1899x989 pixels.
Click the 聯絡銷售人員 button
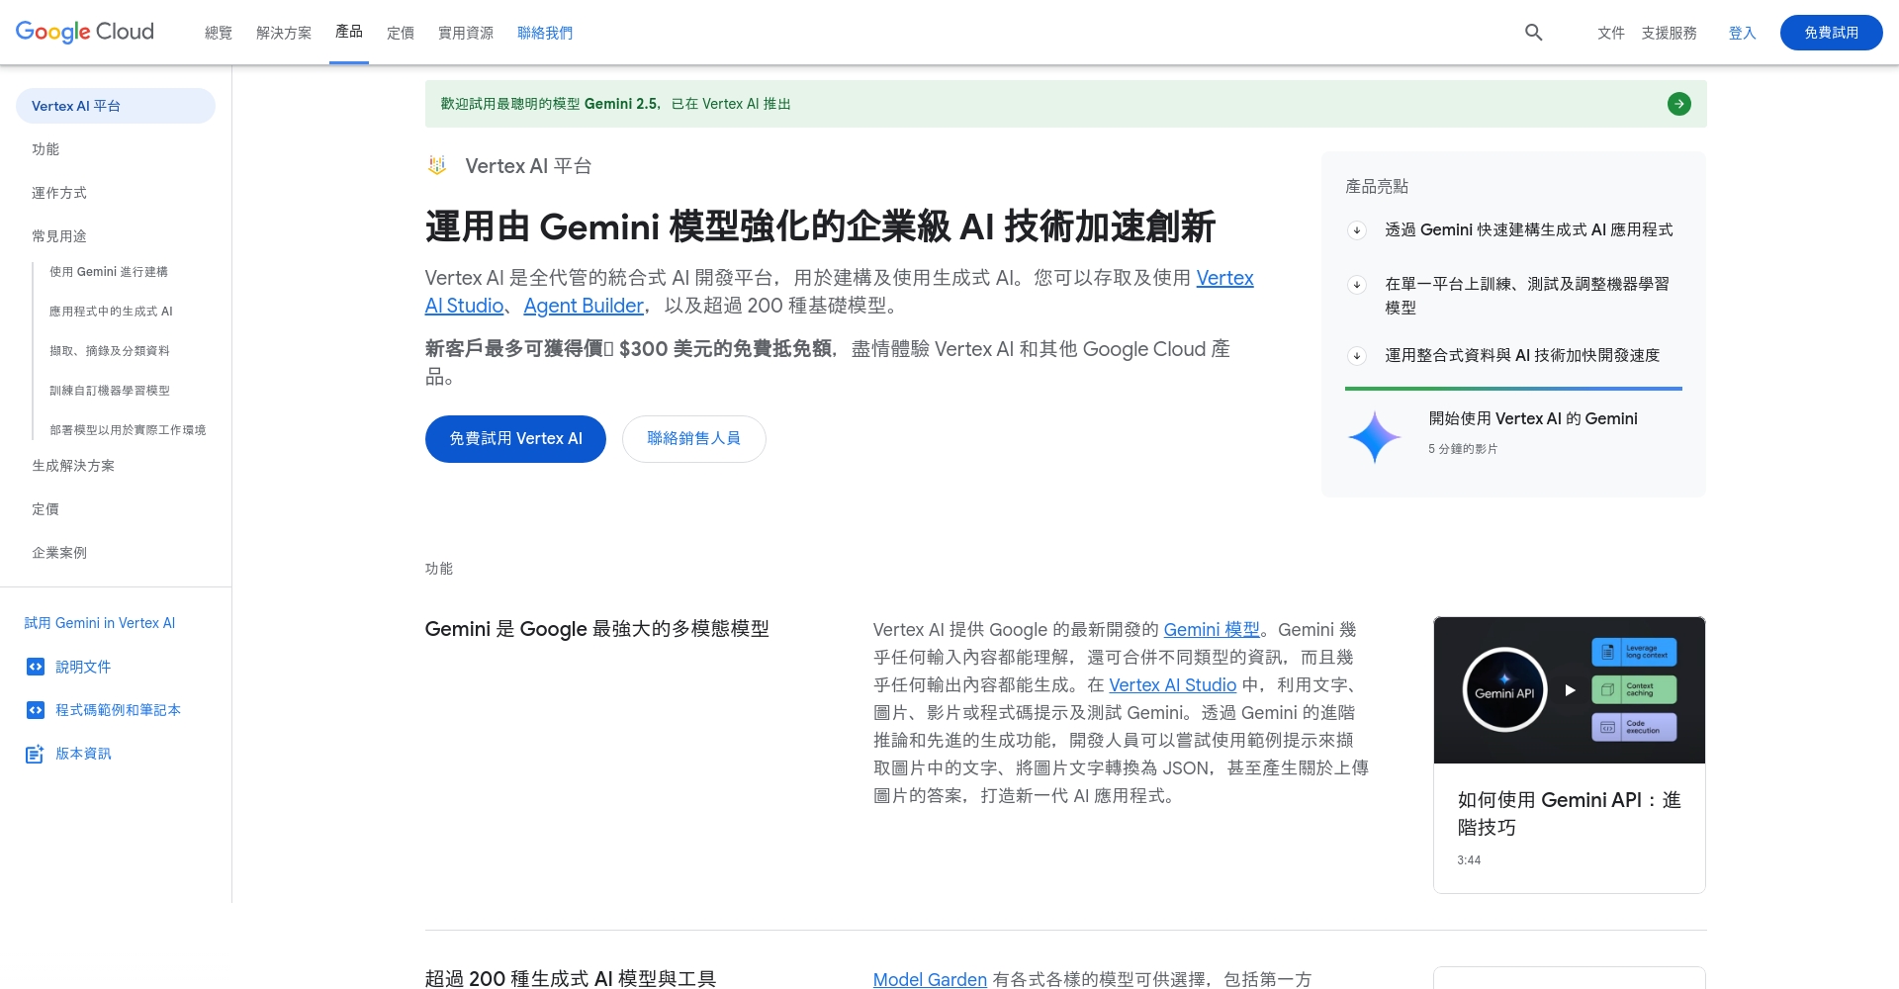(694, 438)
